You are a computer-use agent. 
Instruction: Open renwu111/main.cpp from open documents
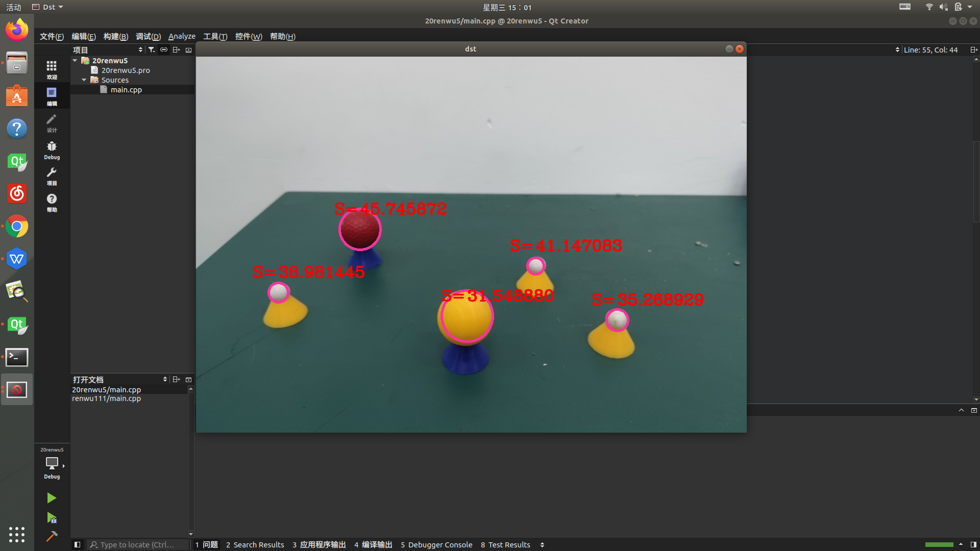107,398
